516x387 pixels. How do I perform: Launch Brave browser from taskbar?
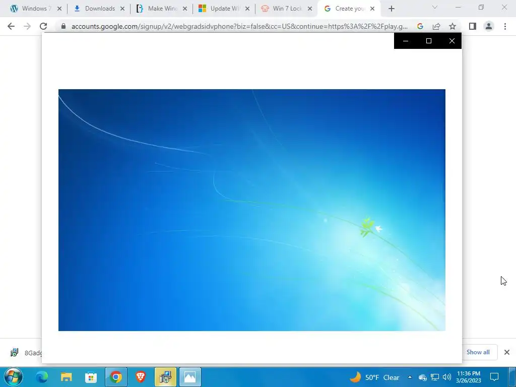click(x=141, y=377)
